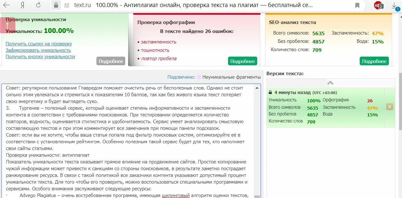Click 'Подсвечено:' label
402x198 pixels.
[x=181, y=77]
